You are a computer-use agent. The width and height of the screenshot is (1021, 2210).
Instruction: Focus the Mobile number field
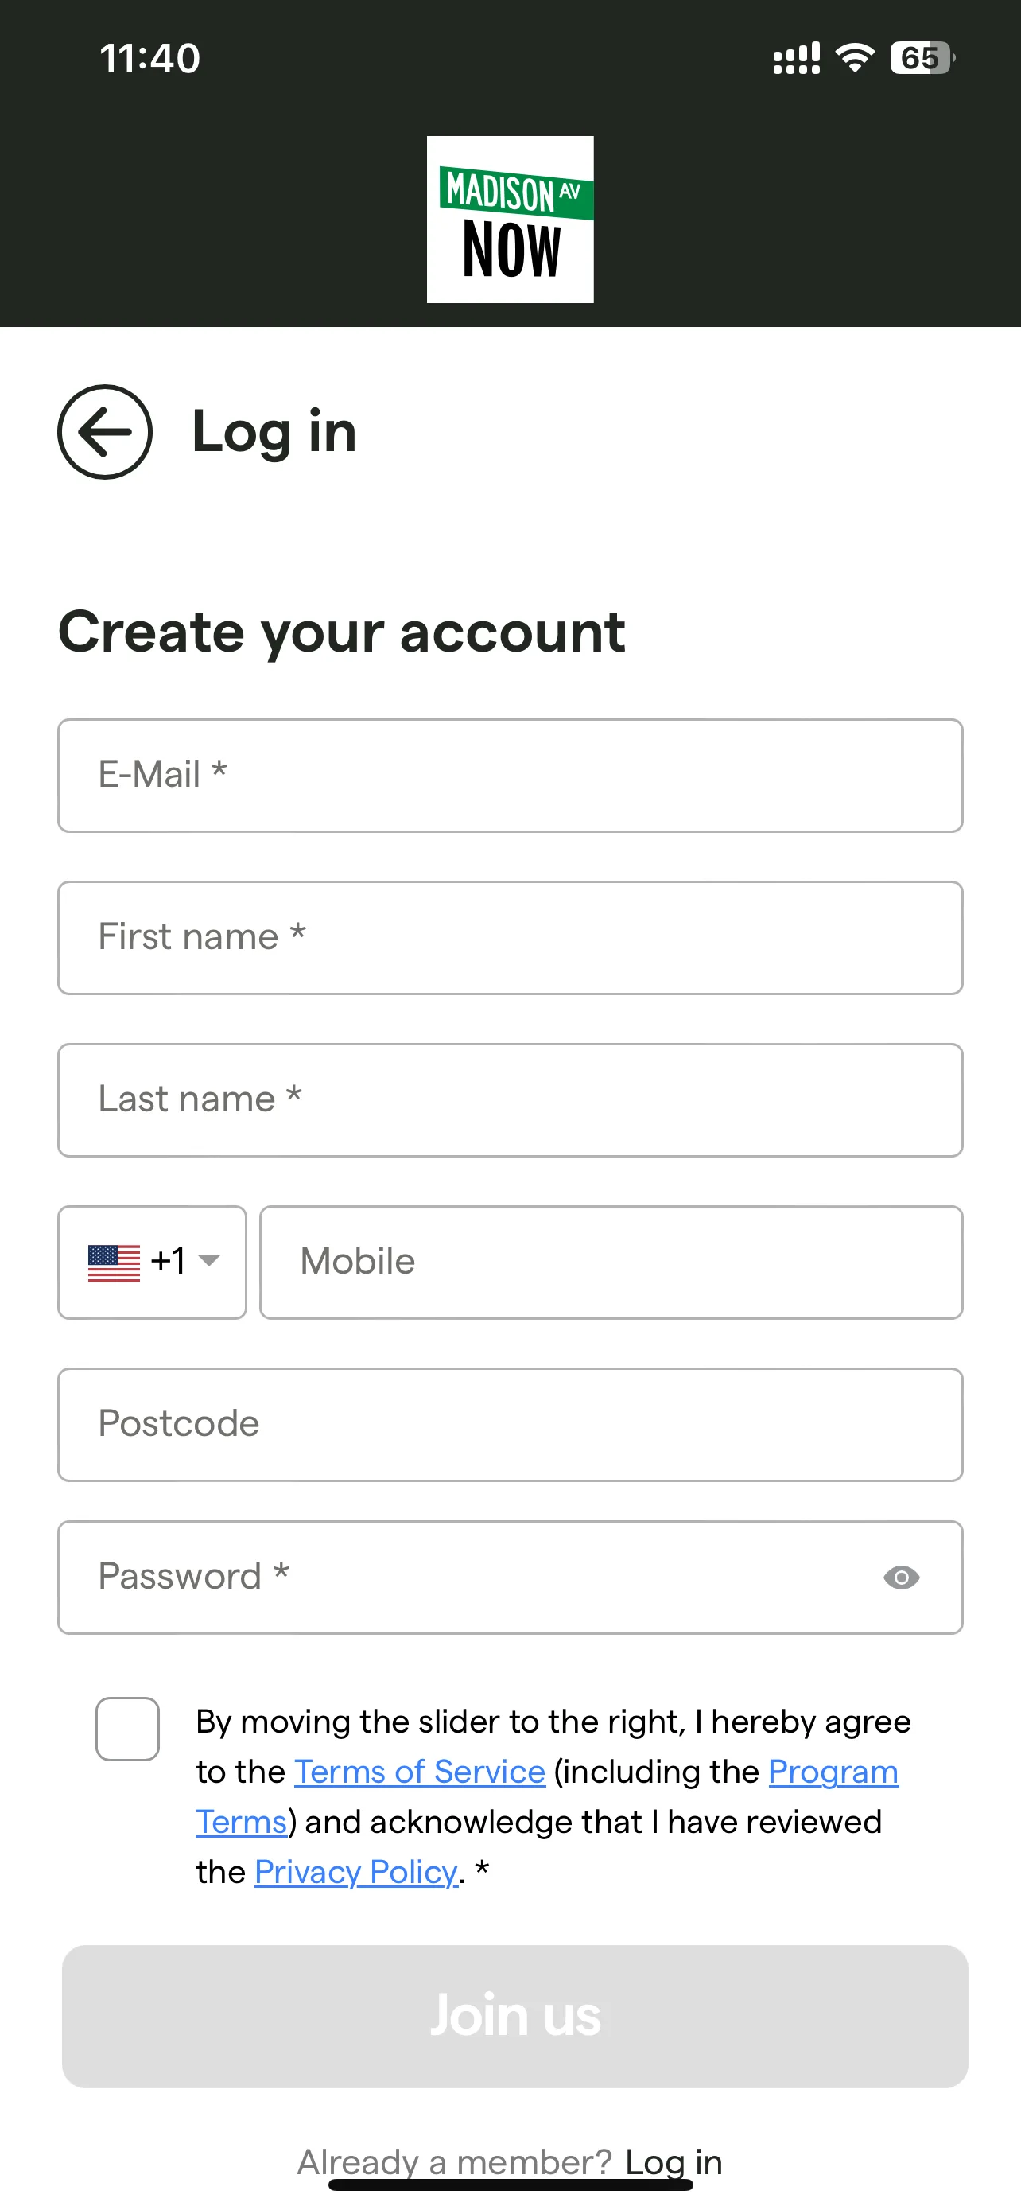611,1262
